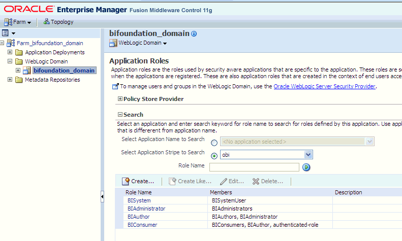Collapse the Search section

[x=120, y=114]
